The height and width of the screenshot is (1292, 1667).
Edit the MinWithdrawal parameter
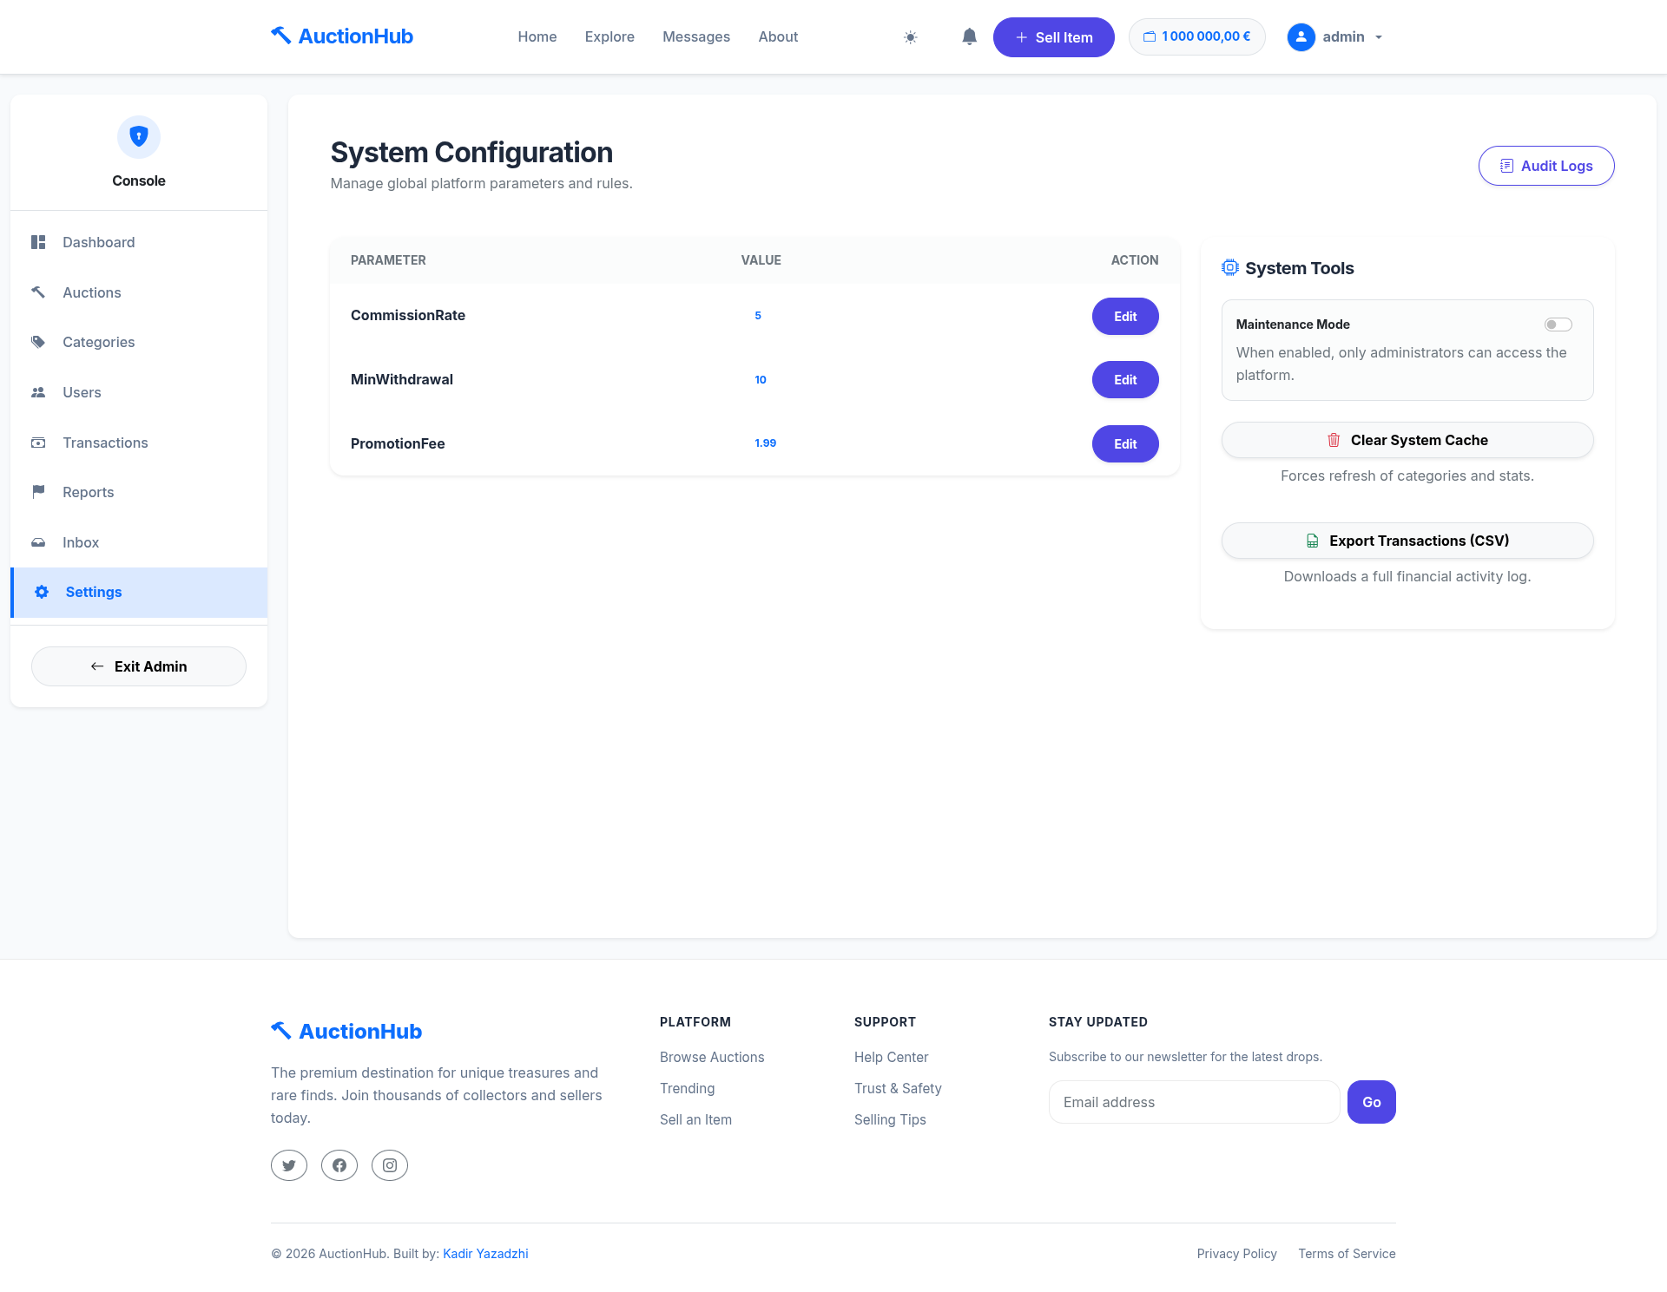(1125, 379)
